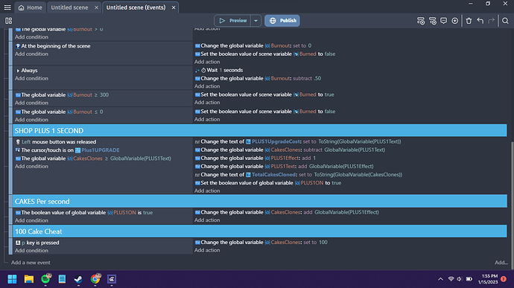Click the add event toolbar icon
The image size is (514, 288).
(x=421, y=21)
